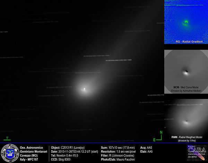Screen dimensions: 208x163
Task: Click the 'Italy - MPC107' text
Action: [x=29, y=160]
